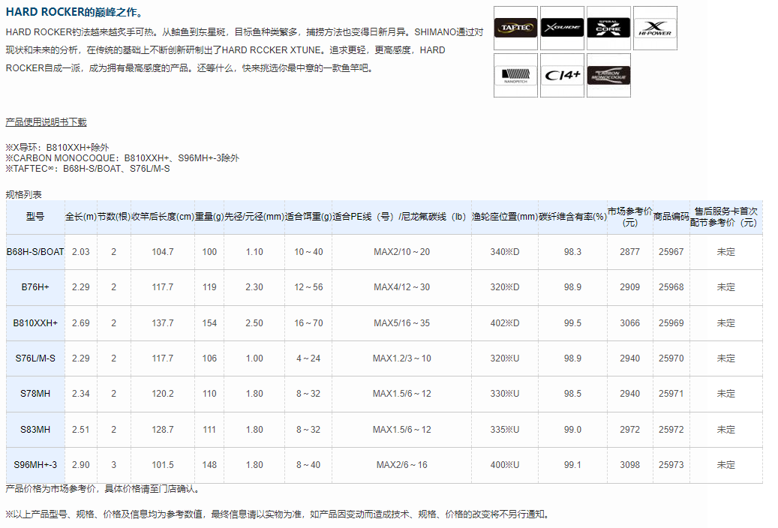
Task: Click the 重量(g) column header
Action: coord(209,217)
